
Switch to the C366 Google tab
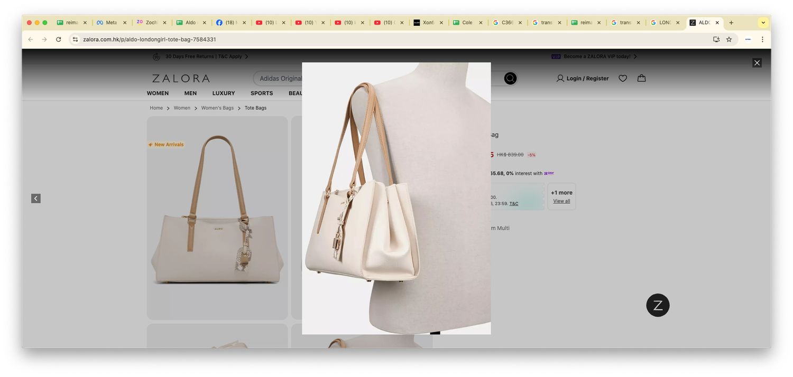(507, 23)
